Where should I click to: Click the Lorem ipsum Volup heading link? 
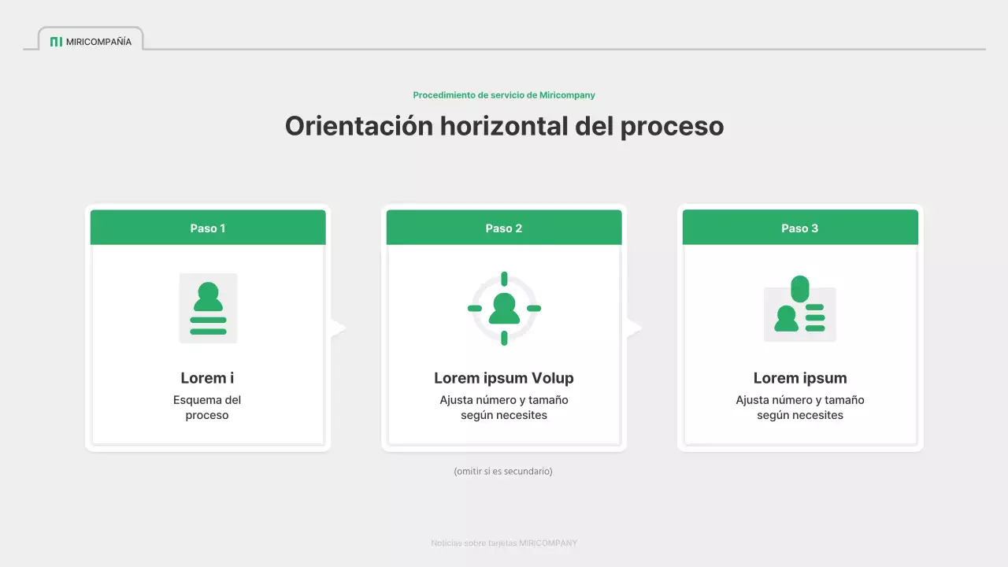[x=503, y=378]
